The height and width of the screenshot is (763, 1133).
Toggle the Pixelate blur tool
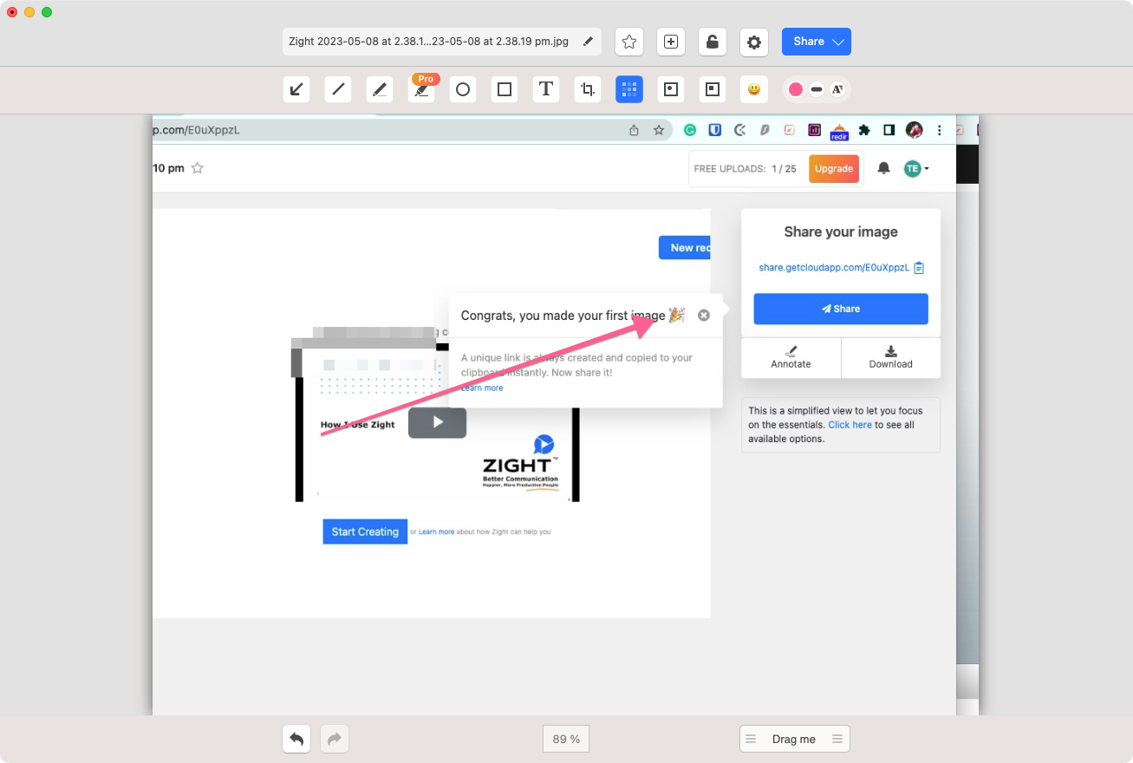click(x=629, y=88)
